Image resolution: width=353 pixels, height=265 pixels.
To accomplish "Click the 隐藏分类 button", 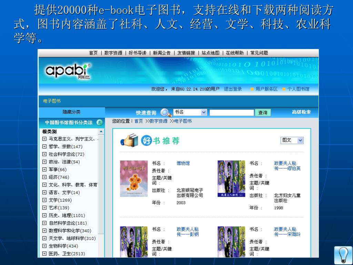I will point(72,112).
